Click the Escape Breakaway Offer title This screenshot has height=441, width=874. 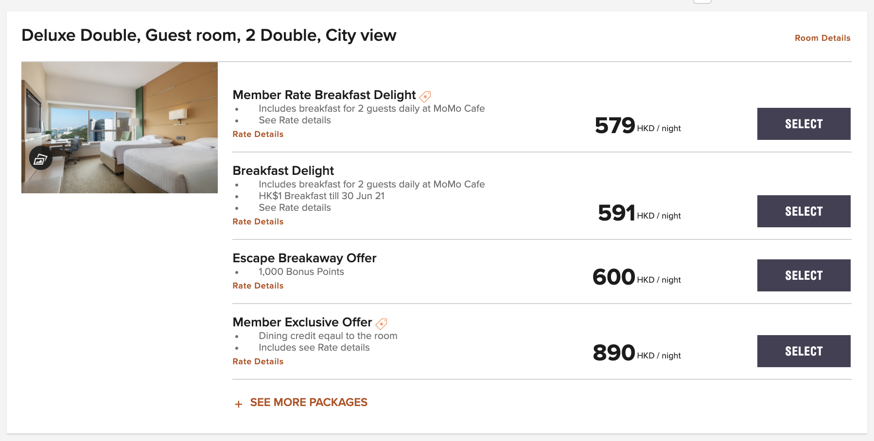[x=304, y=258]
